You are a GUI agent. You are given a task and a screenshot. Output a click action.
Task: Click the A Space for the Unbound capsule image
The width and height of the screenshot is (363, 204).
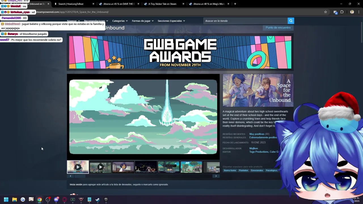point(258,90)
